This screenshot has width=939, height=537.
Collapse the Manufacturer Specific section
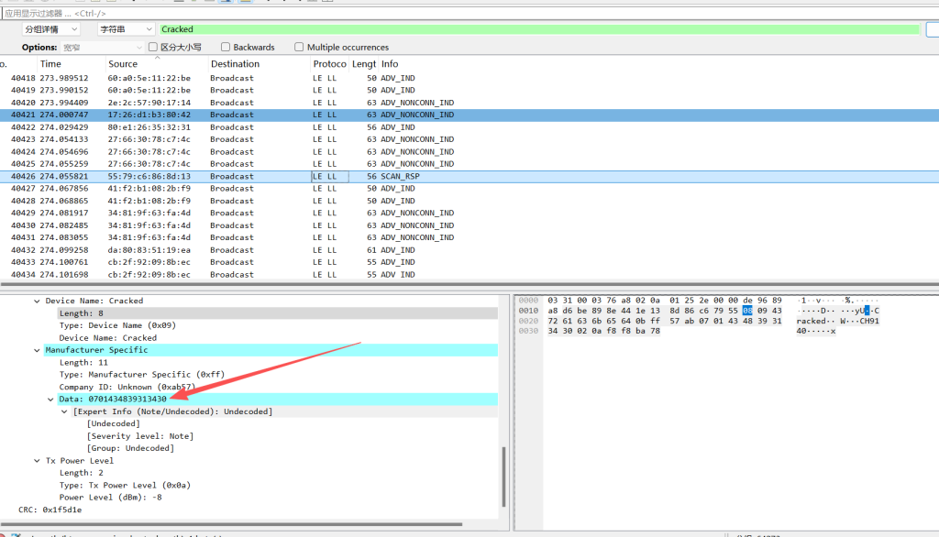click(38, 350)
